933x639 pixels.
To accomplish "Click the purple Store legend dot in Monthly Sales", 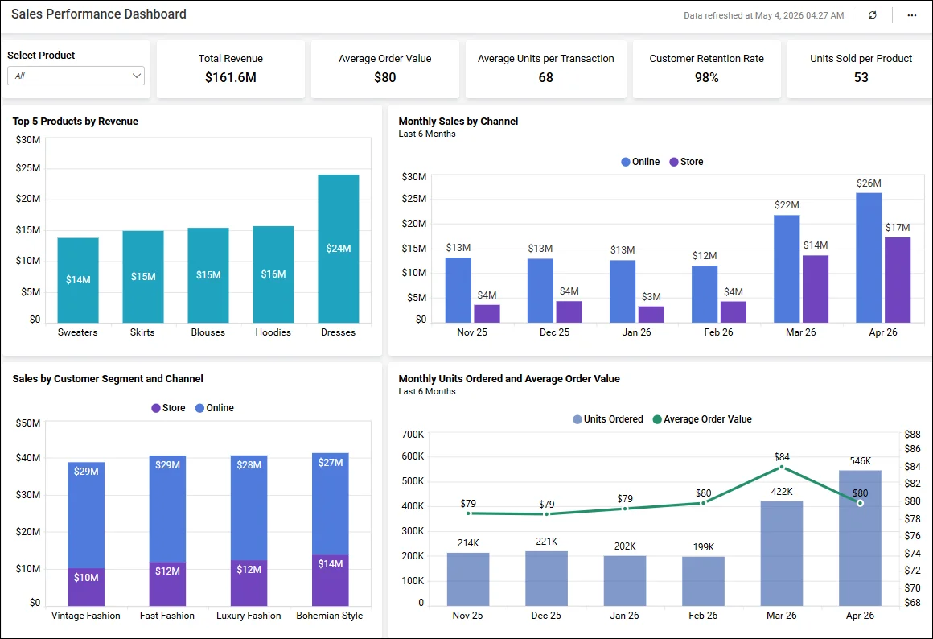I will pyautogui.click(x=673, y=162).
